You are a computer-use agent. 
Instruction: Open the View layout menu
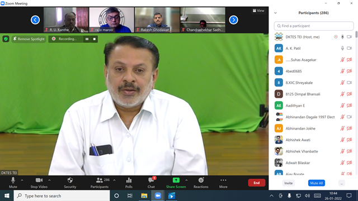[258, 11]
